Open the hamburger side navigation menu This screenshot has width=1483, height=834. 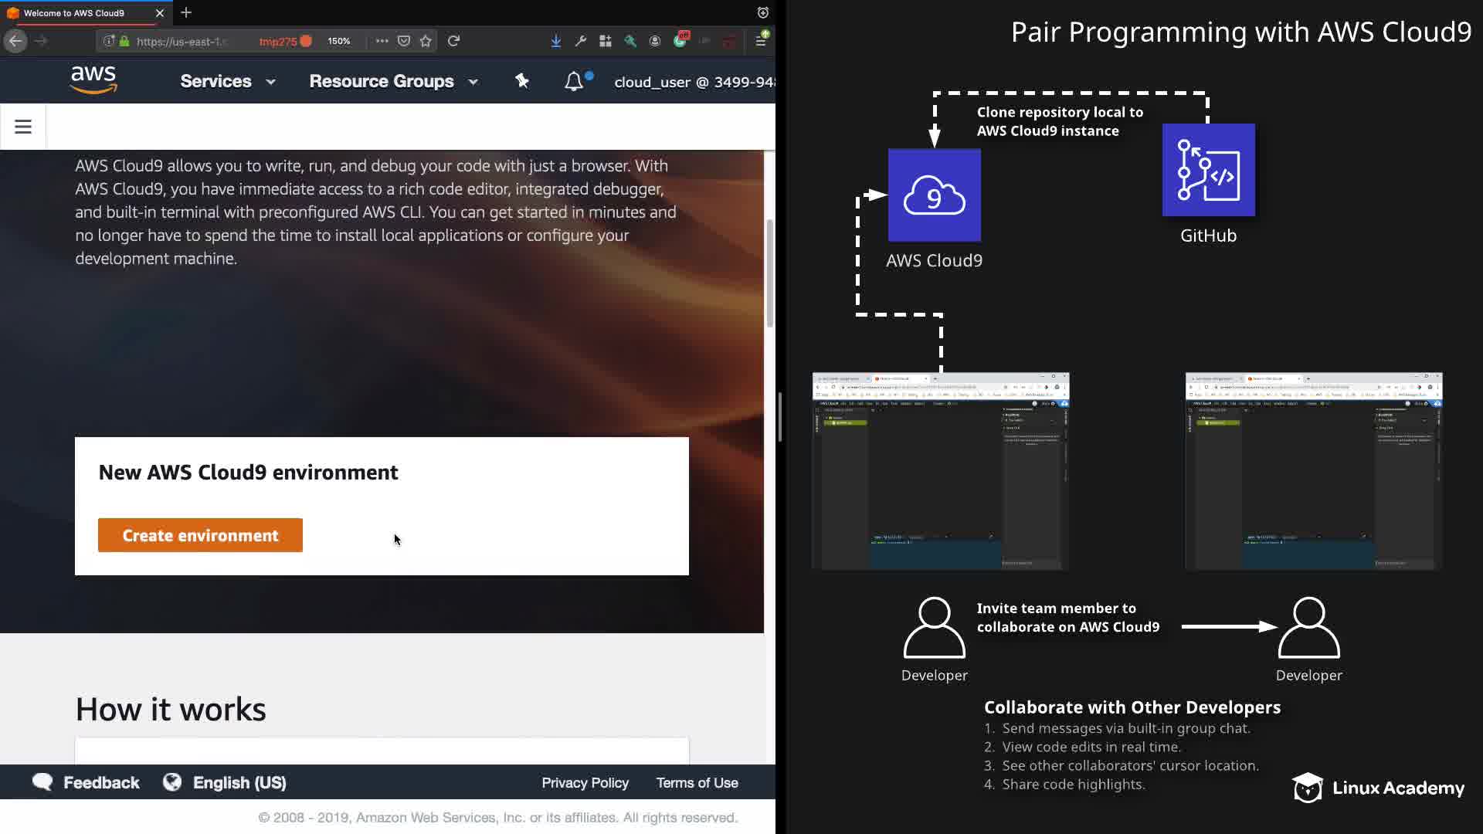click(x=23, y=127)
